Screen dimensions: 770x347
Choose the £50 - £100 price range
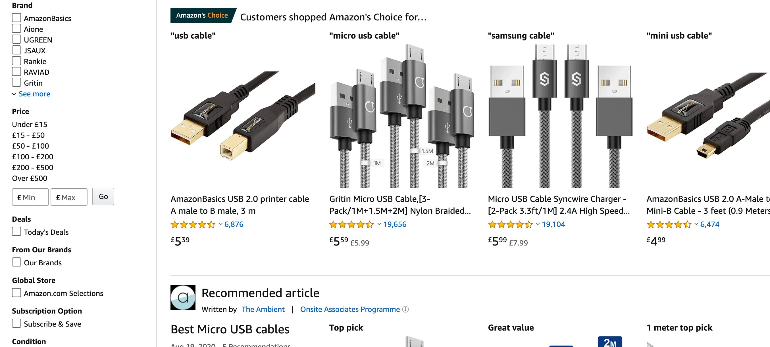coord(30,146)
